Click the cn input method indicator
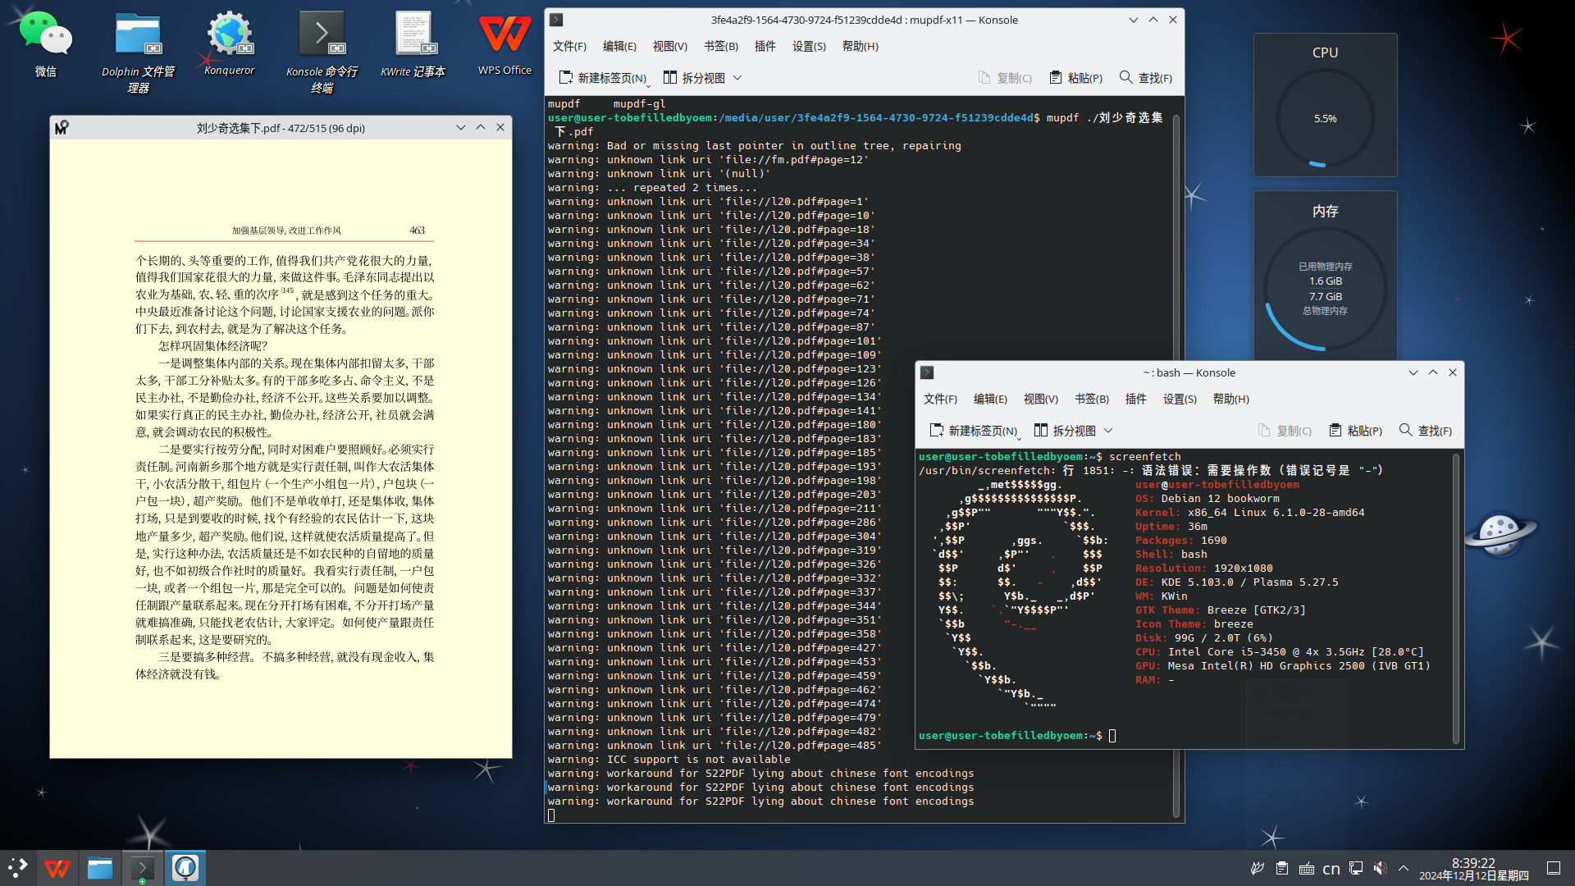1575x886 pixels. click(1331, 868)
